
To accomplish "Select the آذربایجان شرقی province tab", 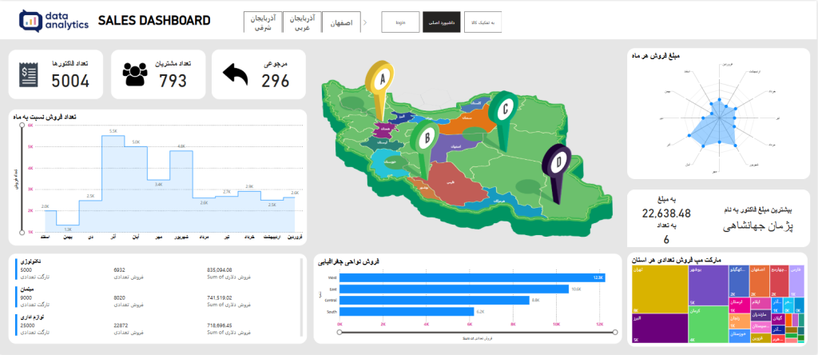I will (263, 22).
